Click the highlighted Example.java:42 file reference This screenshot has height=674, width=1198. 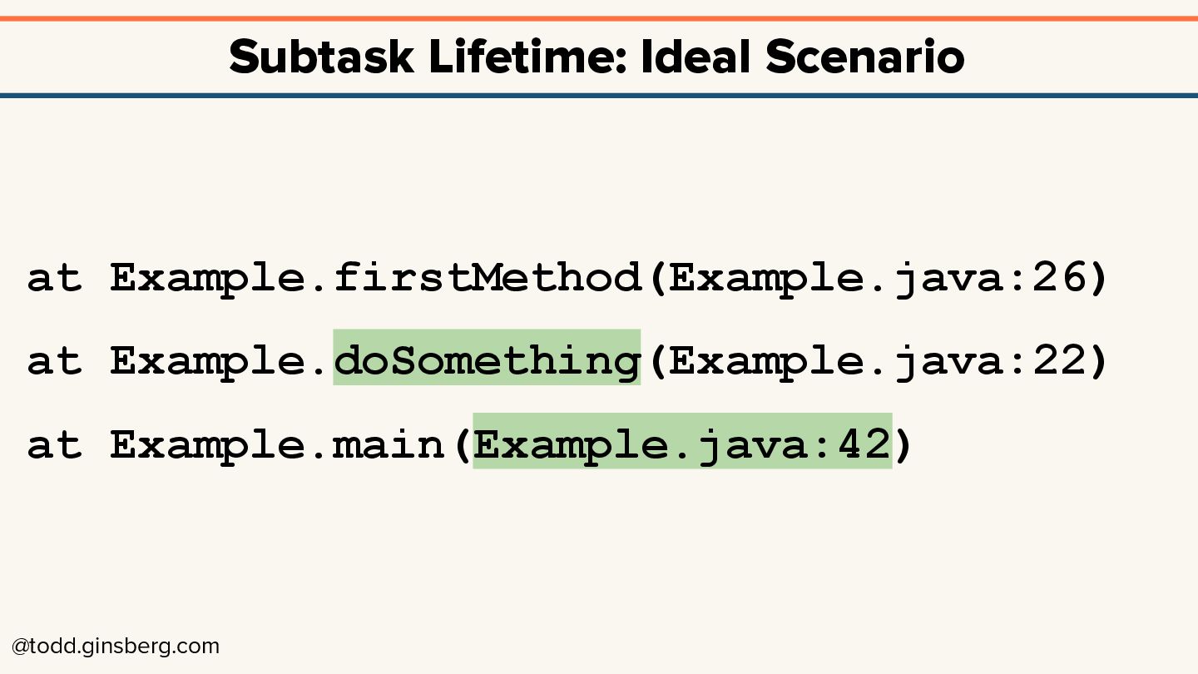point(682,444)
